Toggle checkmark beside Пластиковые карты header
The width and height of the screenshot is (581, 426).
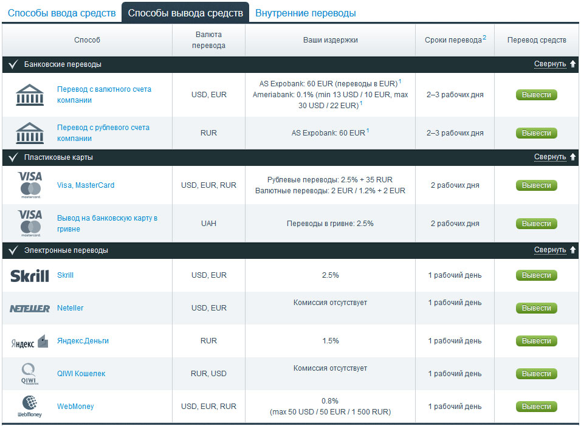12,157
